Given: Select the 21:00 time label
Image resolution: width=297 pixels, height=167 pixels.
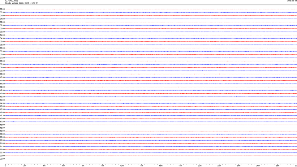Looking at the screenshot, I should pos(2,143).
